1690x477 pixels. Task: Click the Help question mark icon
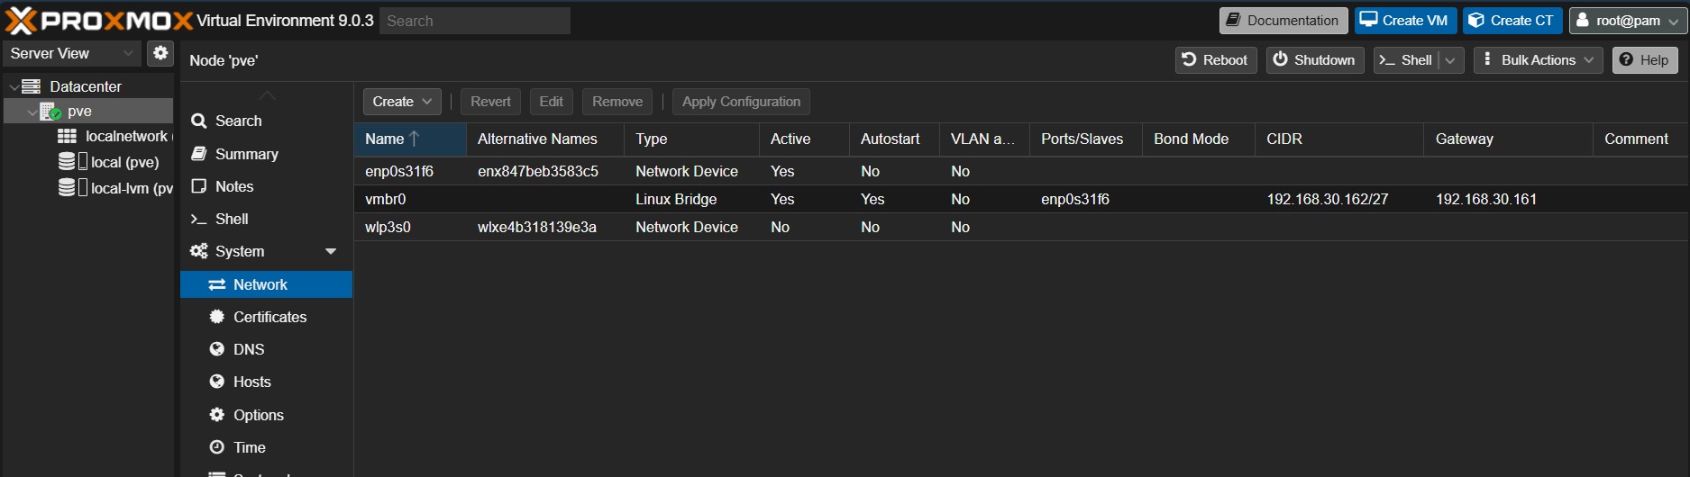(x=1626, y=59)
